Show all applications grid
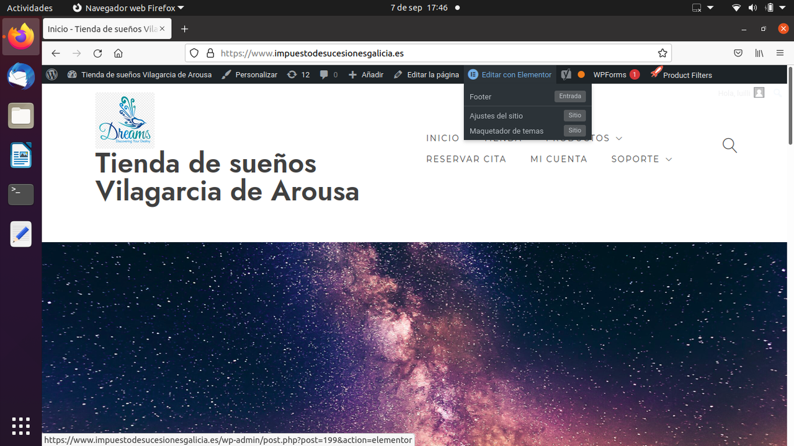This screenshot has height=446, width=794. [21, 426]
